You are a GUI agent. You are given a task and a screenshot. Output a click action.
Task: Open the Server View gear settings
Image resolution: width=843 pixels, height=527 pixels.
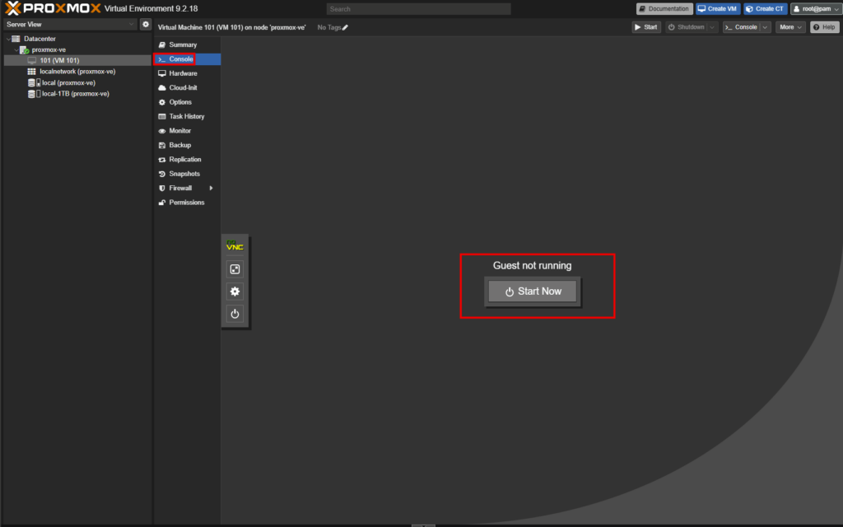pos(146,24)
